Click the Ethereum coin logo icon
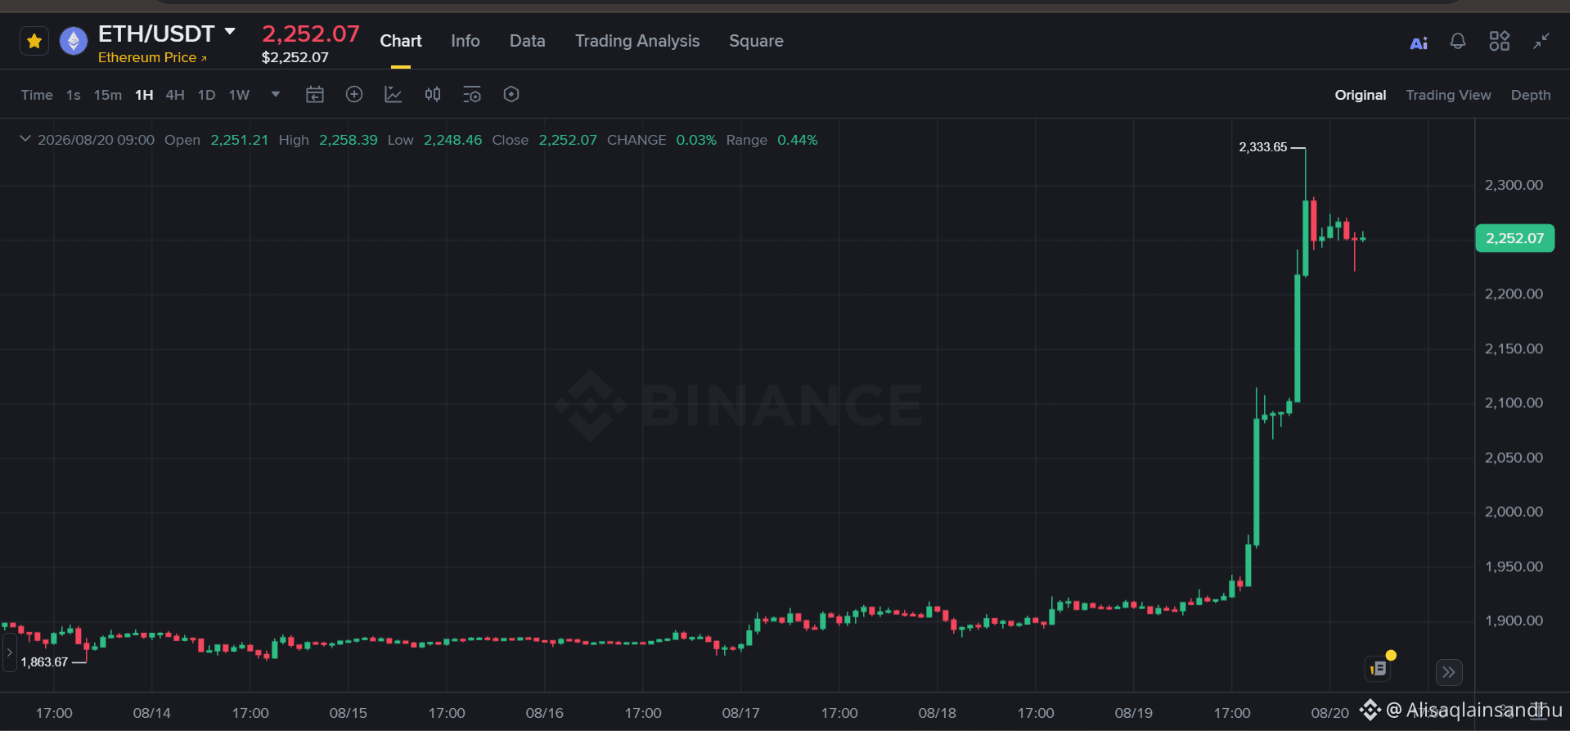The height and width of the screenshot is (731, 1570). [74, 41]
